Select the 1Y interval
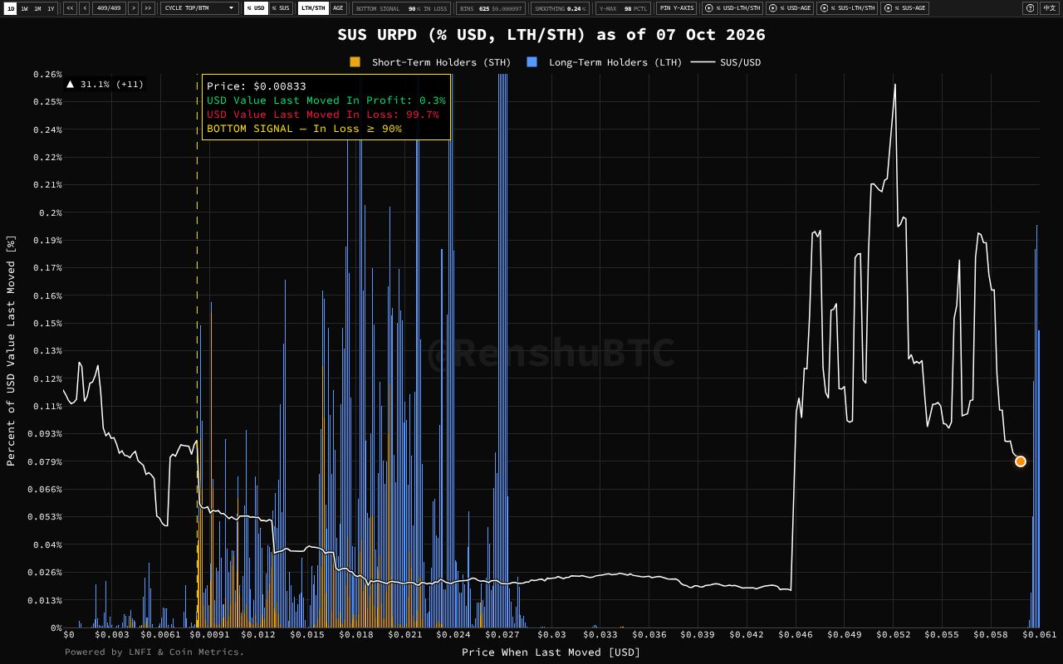This screenshot has height=664, width=1063. (51, 8)
